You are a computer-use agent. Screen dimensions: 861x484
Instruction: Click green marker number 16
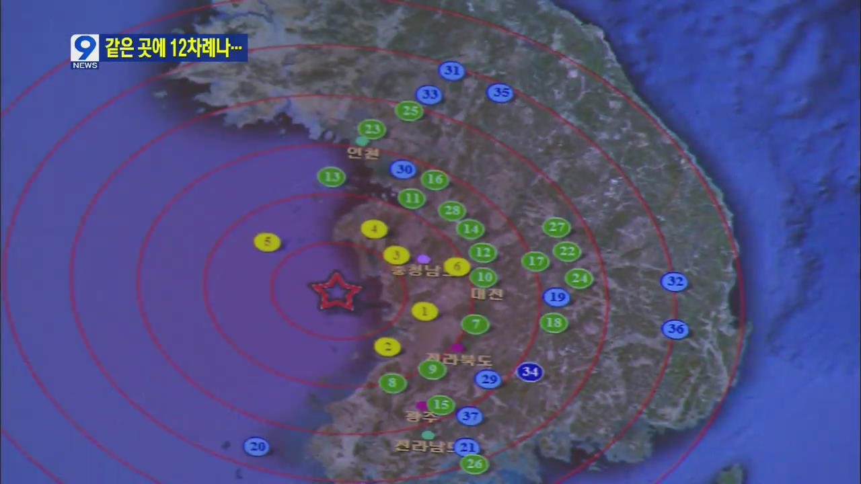435,179
